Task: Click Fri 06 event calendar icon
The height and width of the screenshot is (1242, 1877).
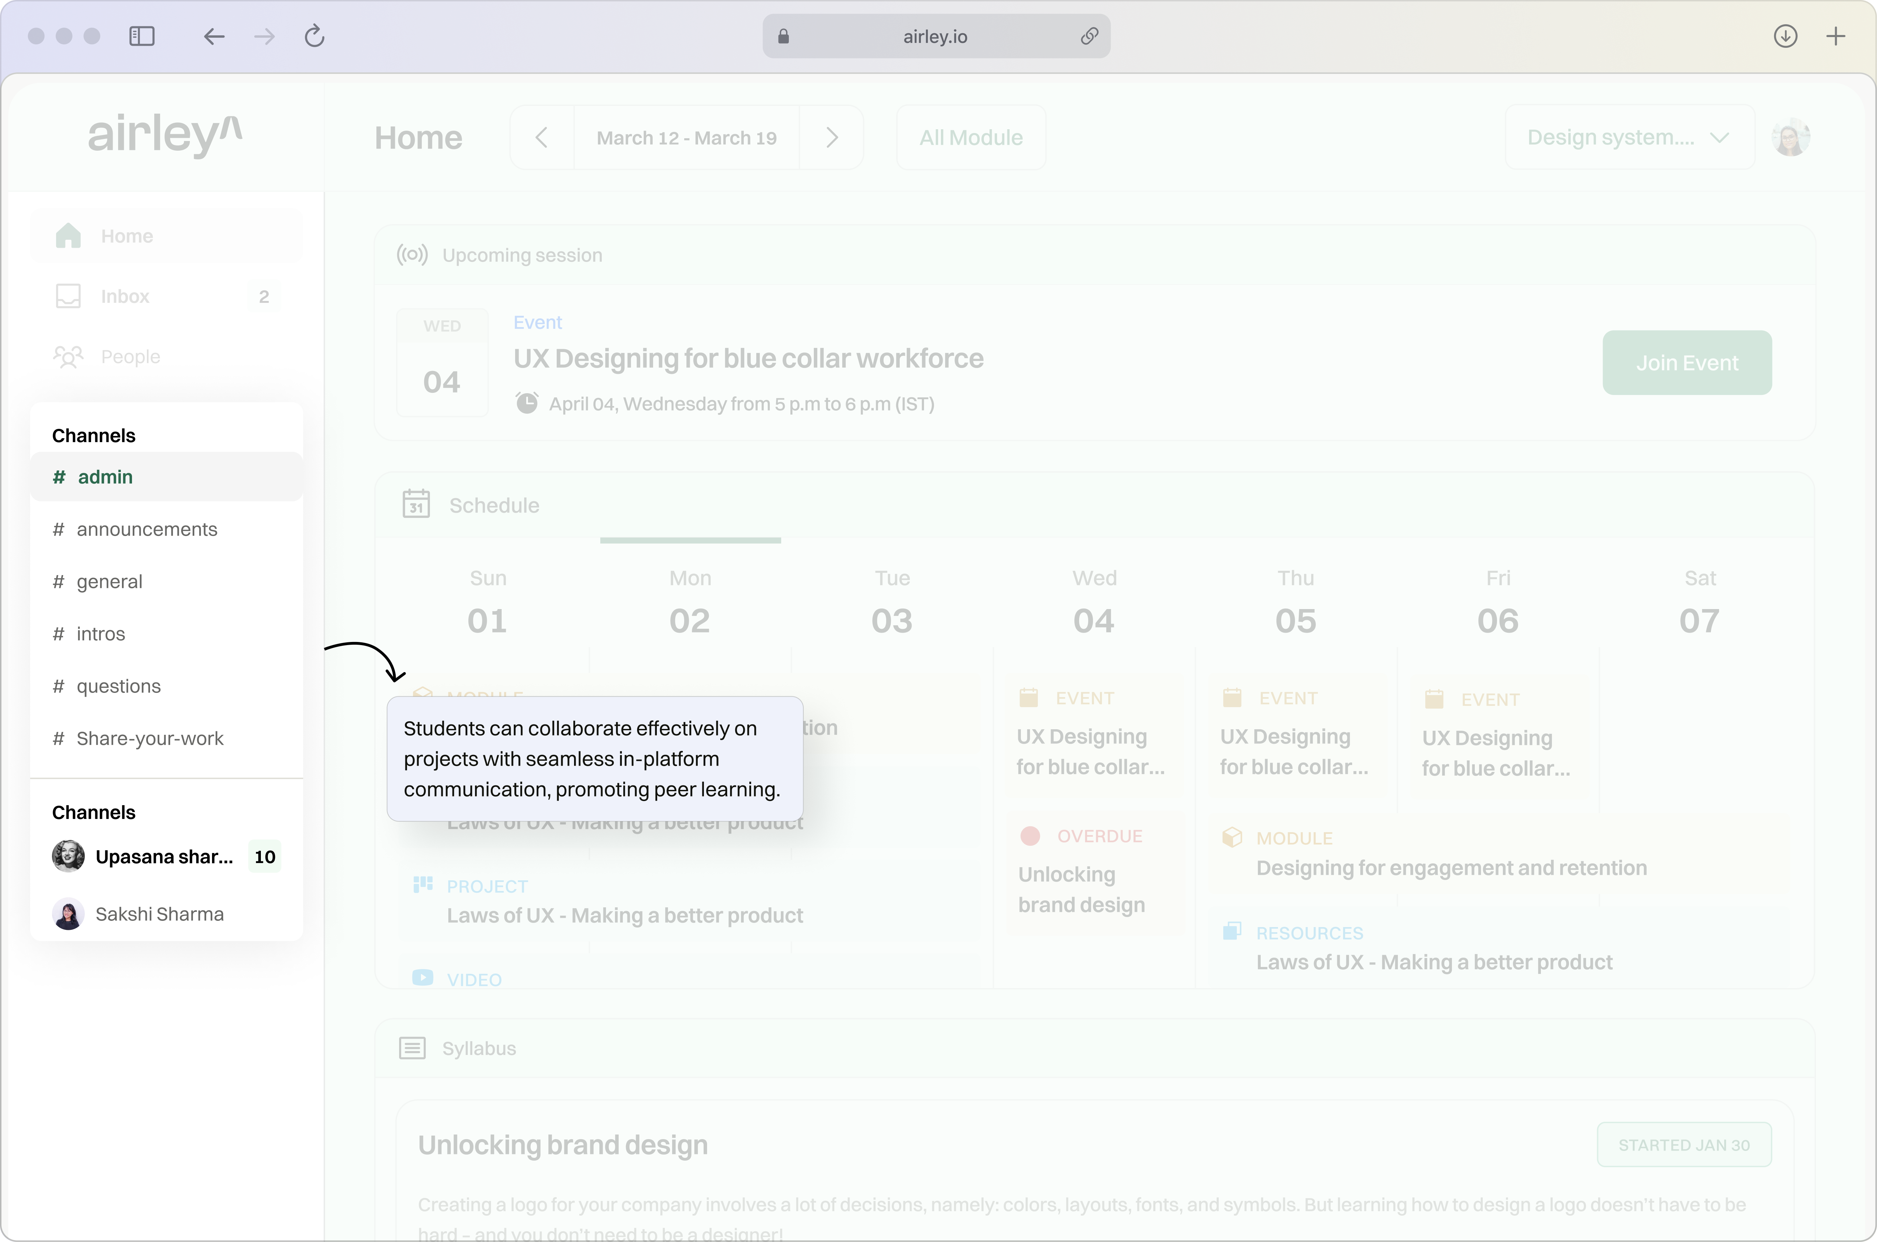Action: 1434,699
